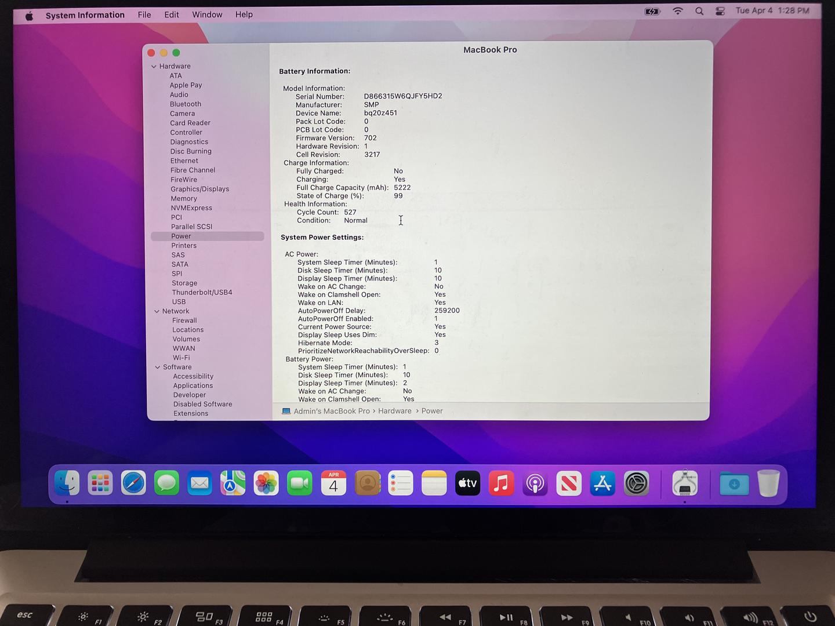835x626 pixels.
Task: Select Ethernet in sidebar
Action: (184, 161)
